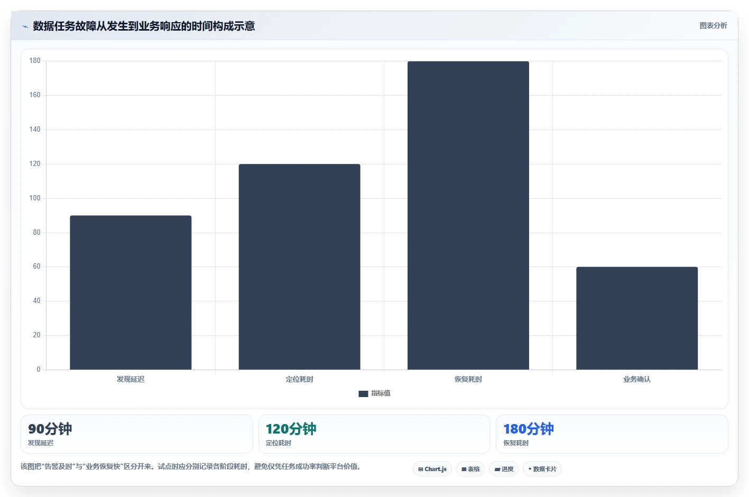This screenshot has height=497, width=749.
Task: Click the blue chart icon beside the title
Action: click(x=25, y=26)
